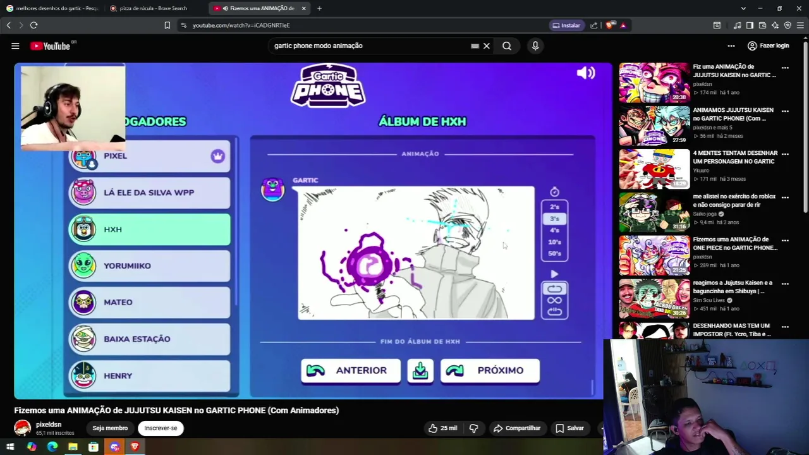Open Brave VPN shield icon
This screenshot has width=809, height=455.
[788, 25]
